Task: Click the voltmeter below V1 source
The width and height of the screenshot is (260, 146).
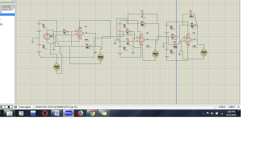Action: click(x=57, y=67)
